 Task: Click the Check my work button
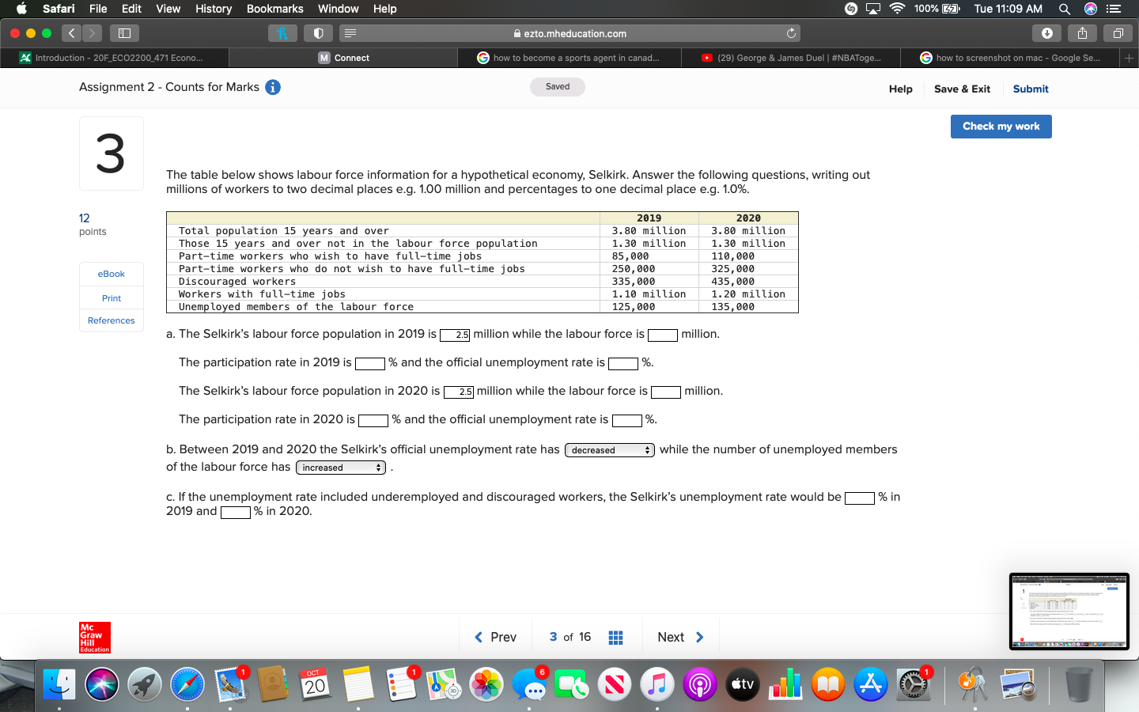[x=1001, y=127]
